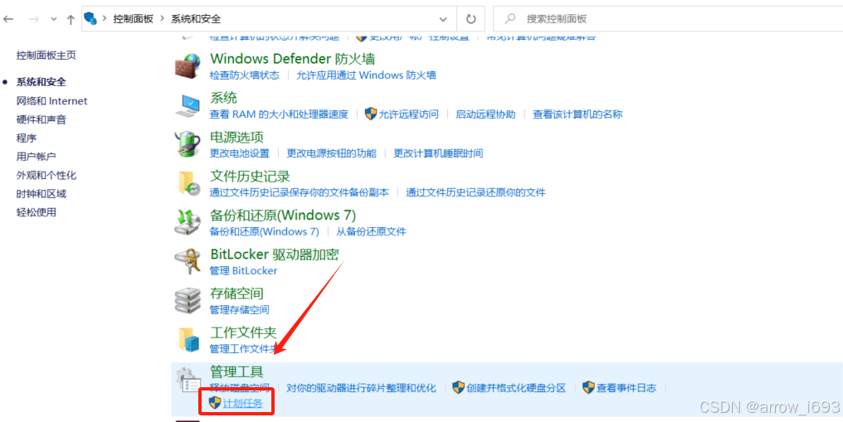Click the Windows Defender firewall brick icon

point(188,66)
